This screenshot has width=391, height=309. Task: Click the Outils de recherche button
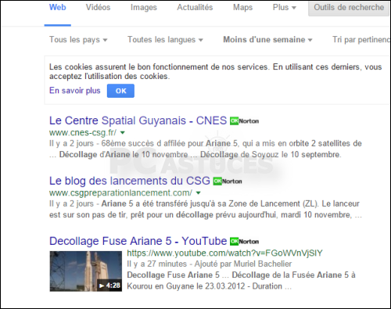(349, 8)
